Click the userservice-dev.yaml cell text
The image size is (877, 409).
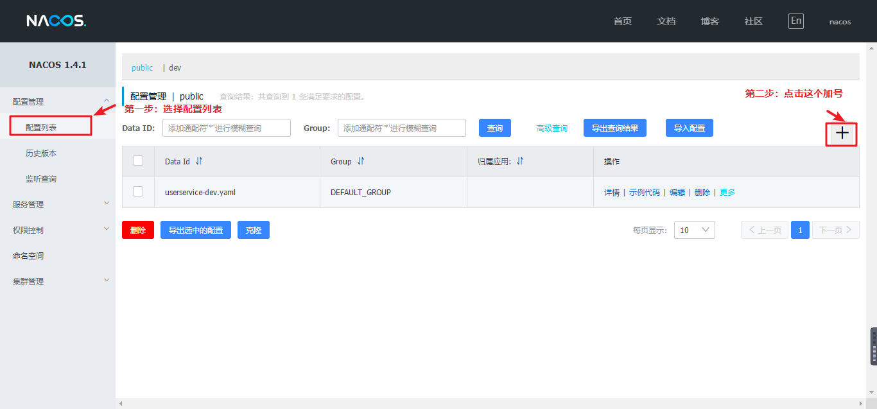[x=200, y=192]
